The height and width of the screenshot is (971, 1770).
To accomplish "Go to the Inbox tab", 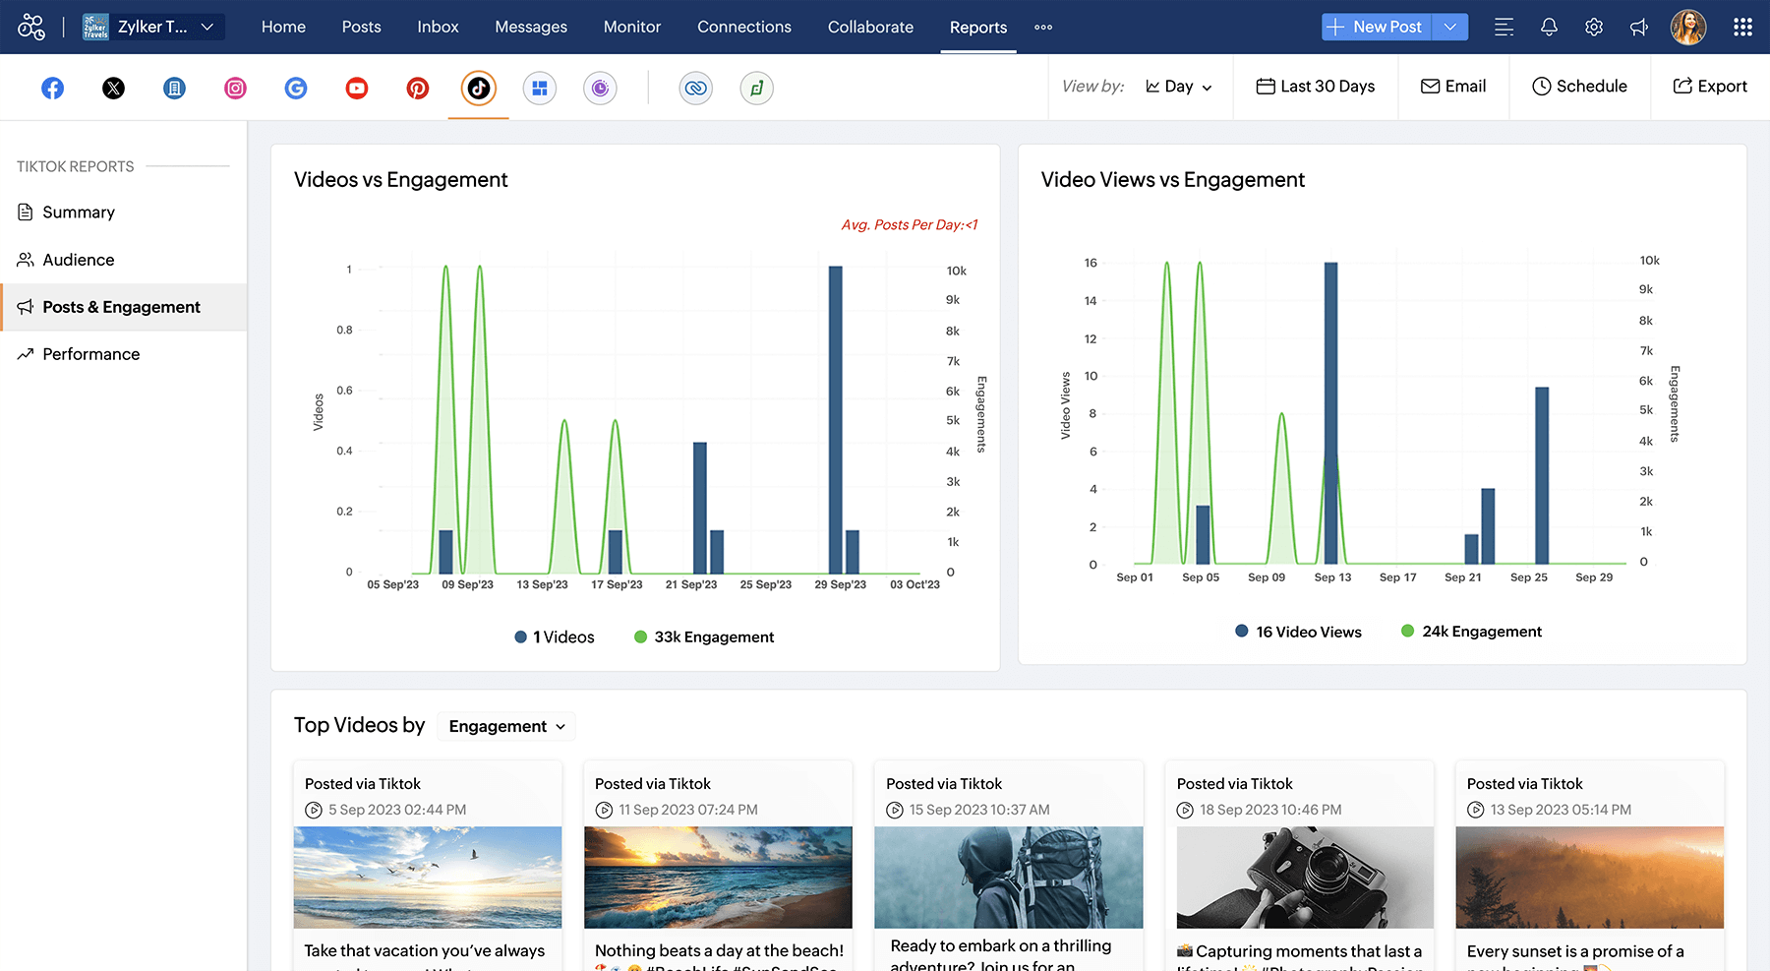I will coord(438,28).
